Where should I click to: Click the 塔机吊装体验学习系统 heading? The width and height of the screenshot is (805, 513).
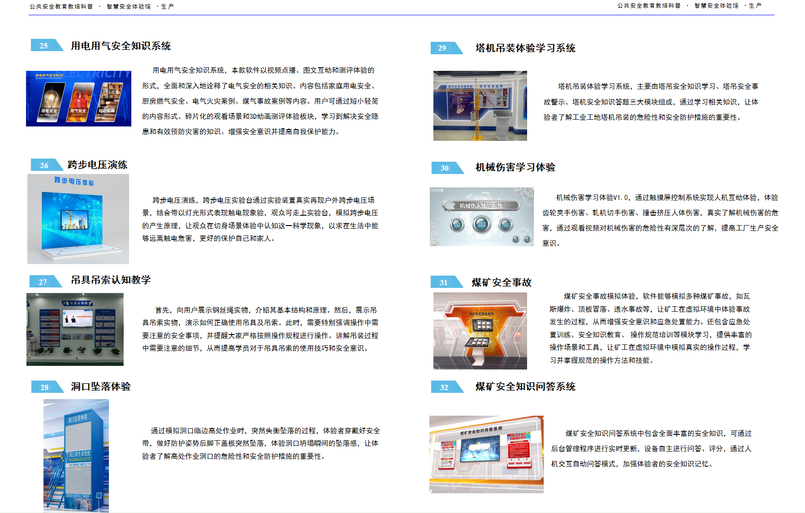(525, 48)
